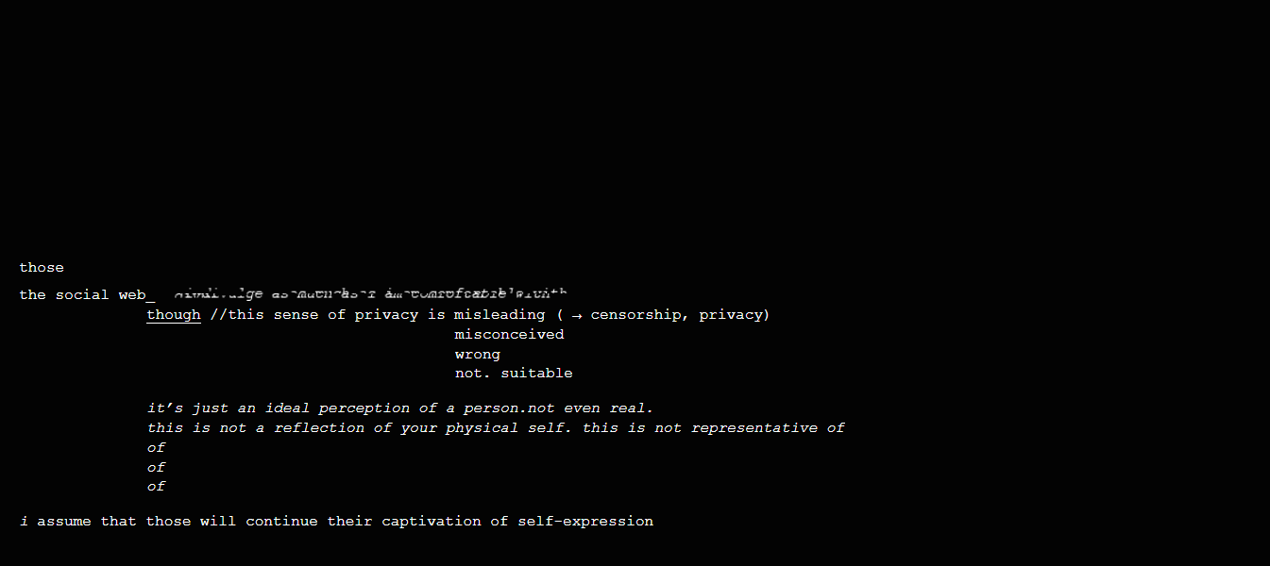
Task: Select the text "not. suitable"
Action: 514,374
